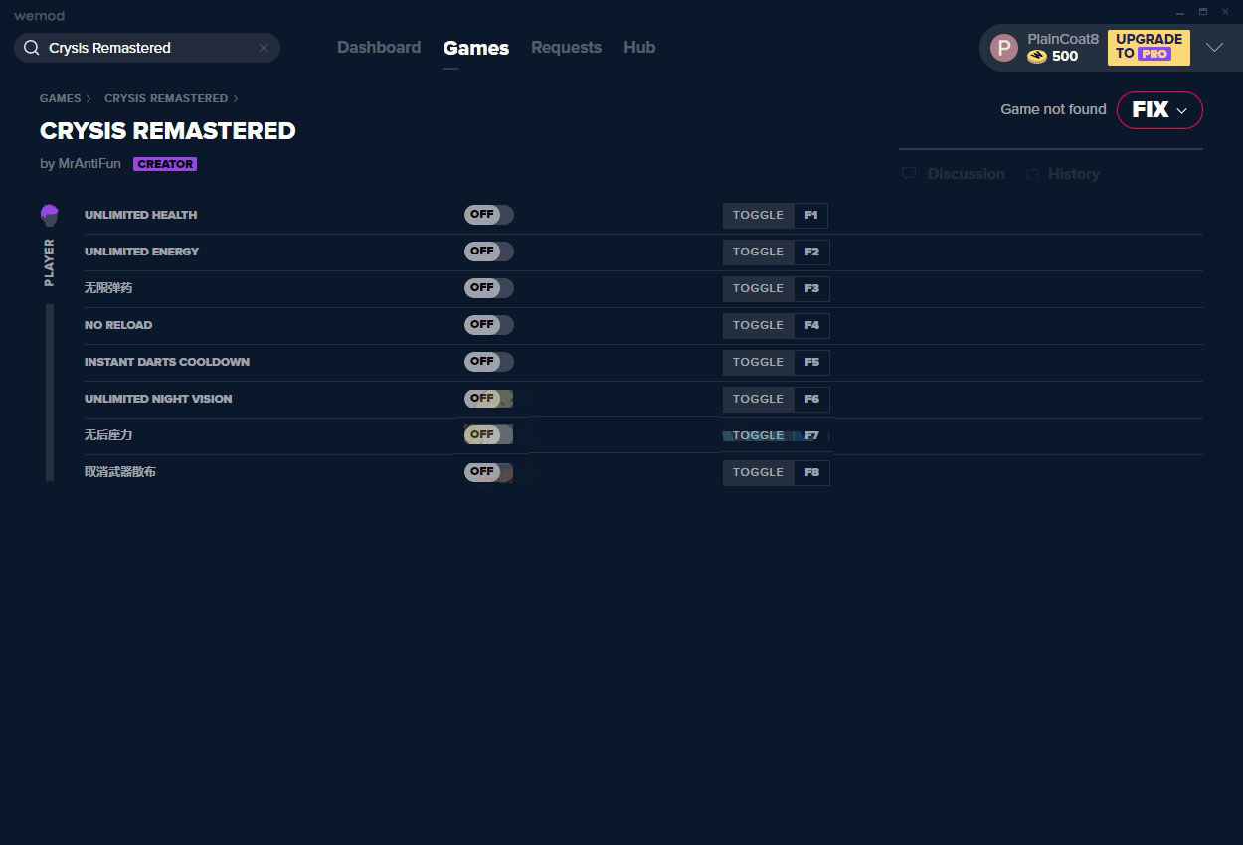The height and width of the screenshot is (845, 1243).
Task: Click the vertical PLAYER category label
Action: pos(49,262)
